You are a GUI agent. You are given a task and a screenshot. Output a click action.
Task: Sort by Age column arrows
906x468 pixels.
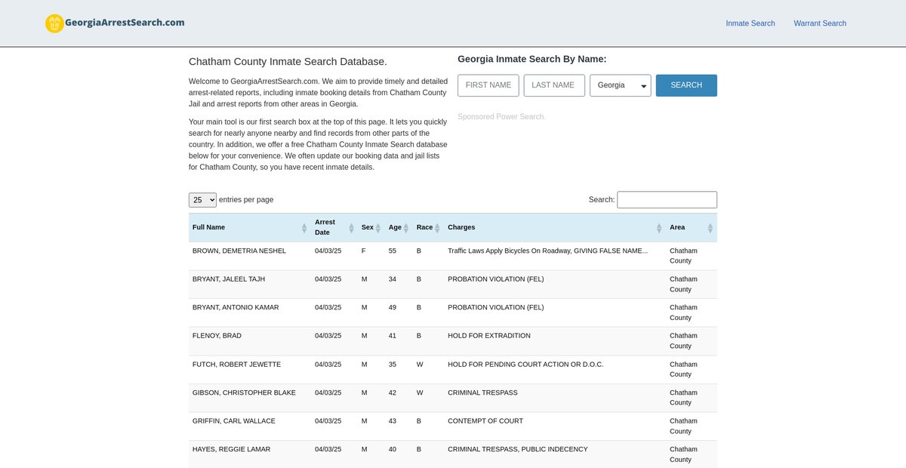[406, 228]
